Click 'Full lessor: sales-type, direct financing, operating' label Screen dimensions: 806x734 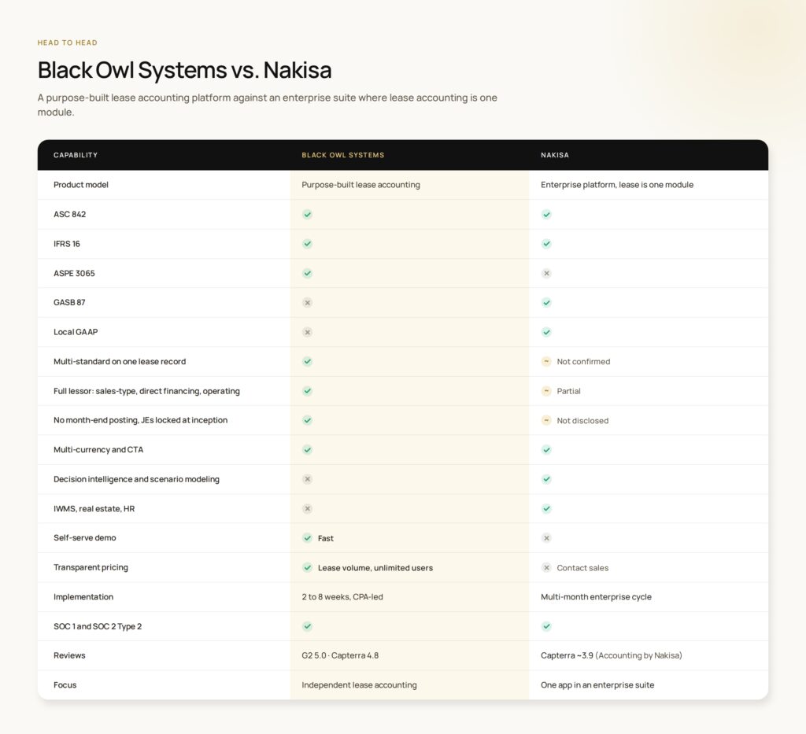pos(146,391)
